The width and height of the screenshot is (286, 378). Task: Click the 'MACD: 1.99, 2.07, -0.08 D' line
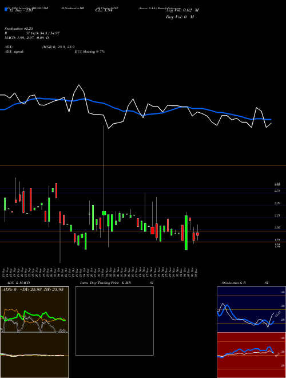click(x=26, y=38)
